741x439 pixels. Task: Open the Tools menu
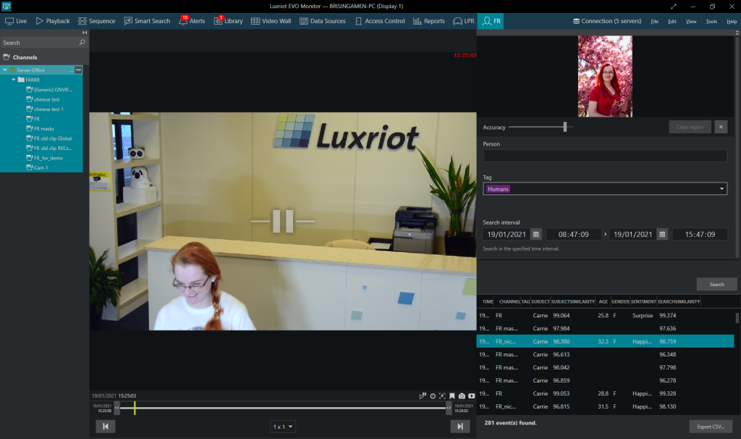pyautogui.click(x=711, y=21)
